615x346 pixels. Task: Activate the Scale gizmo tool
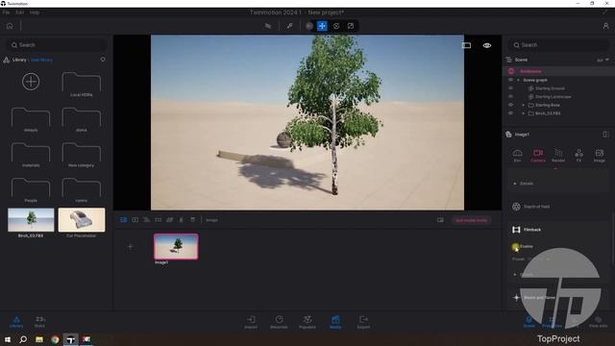pos(350,26)
